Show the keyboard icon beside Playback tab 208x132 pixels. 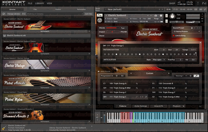200,106
